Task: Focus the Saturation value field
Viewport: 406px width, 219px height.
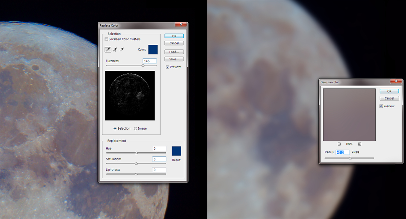Action: 159,159
